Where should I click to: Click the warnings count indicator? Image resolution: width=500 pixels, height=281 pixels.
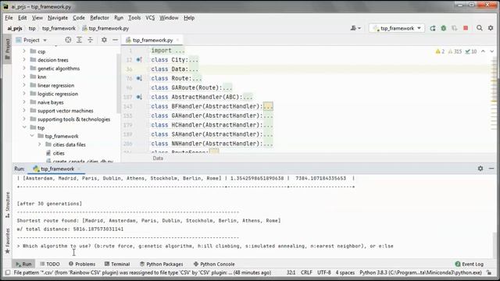(440, 52)
